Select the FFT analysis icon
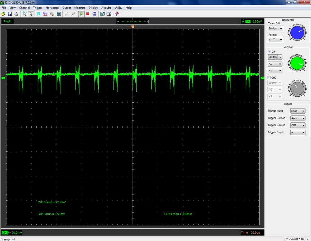 coord(46,14)
